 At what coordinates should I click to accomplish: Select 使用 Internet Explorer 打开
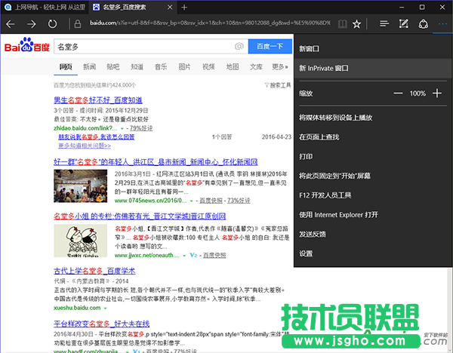click(x=373, y=215)
